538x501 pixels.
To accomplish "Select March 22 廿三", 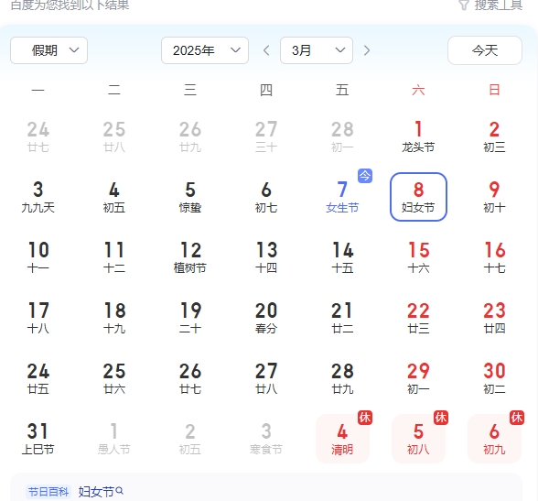I will (418, 318).
